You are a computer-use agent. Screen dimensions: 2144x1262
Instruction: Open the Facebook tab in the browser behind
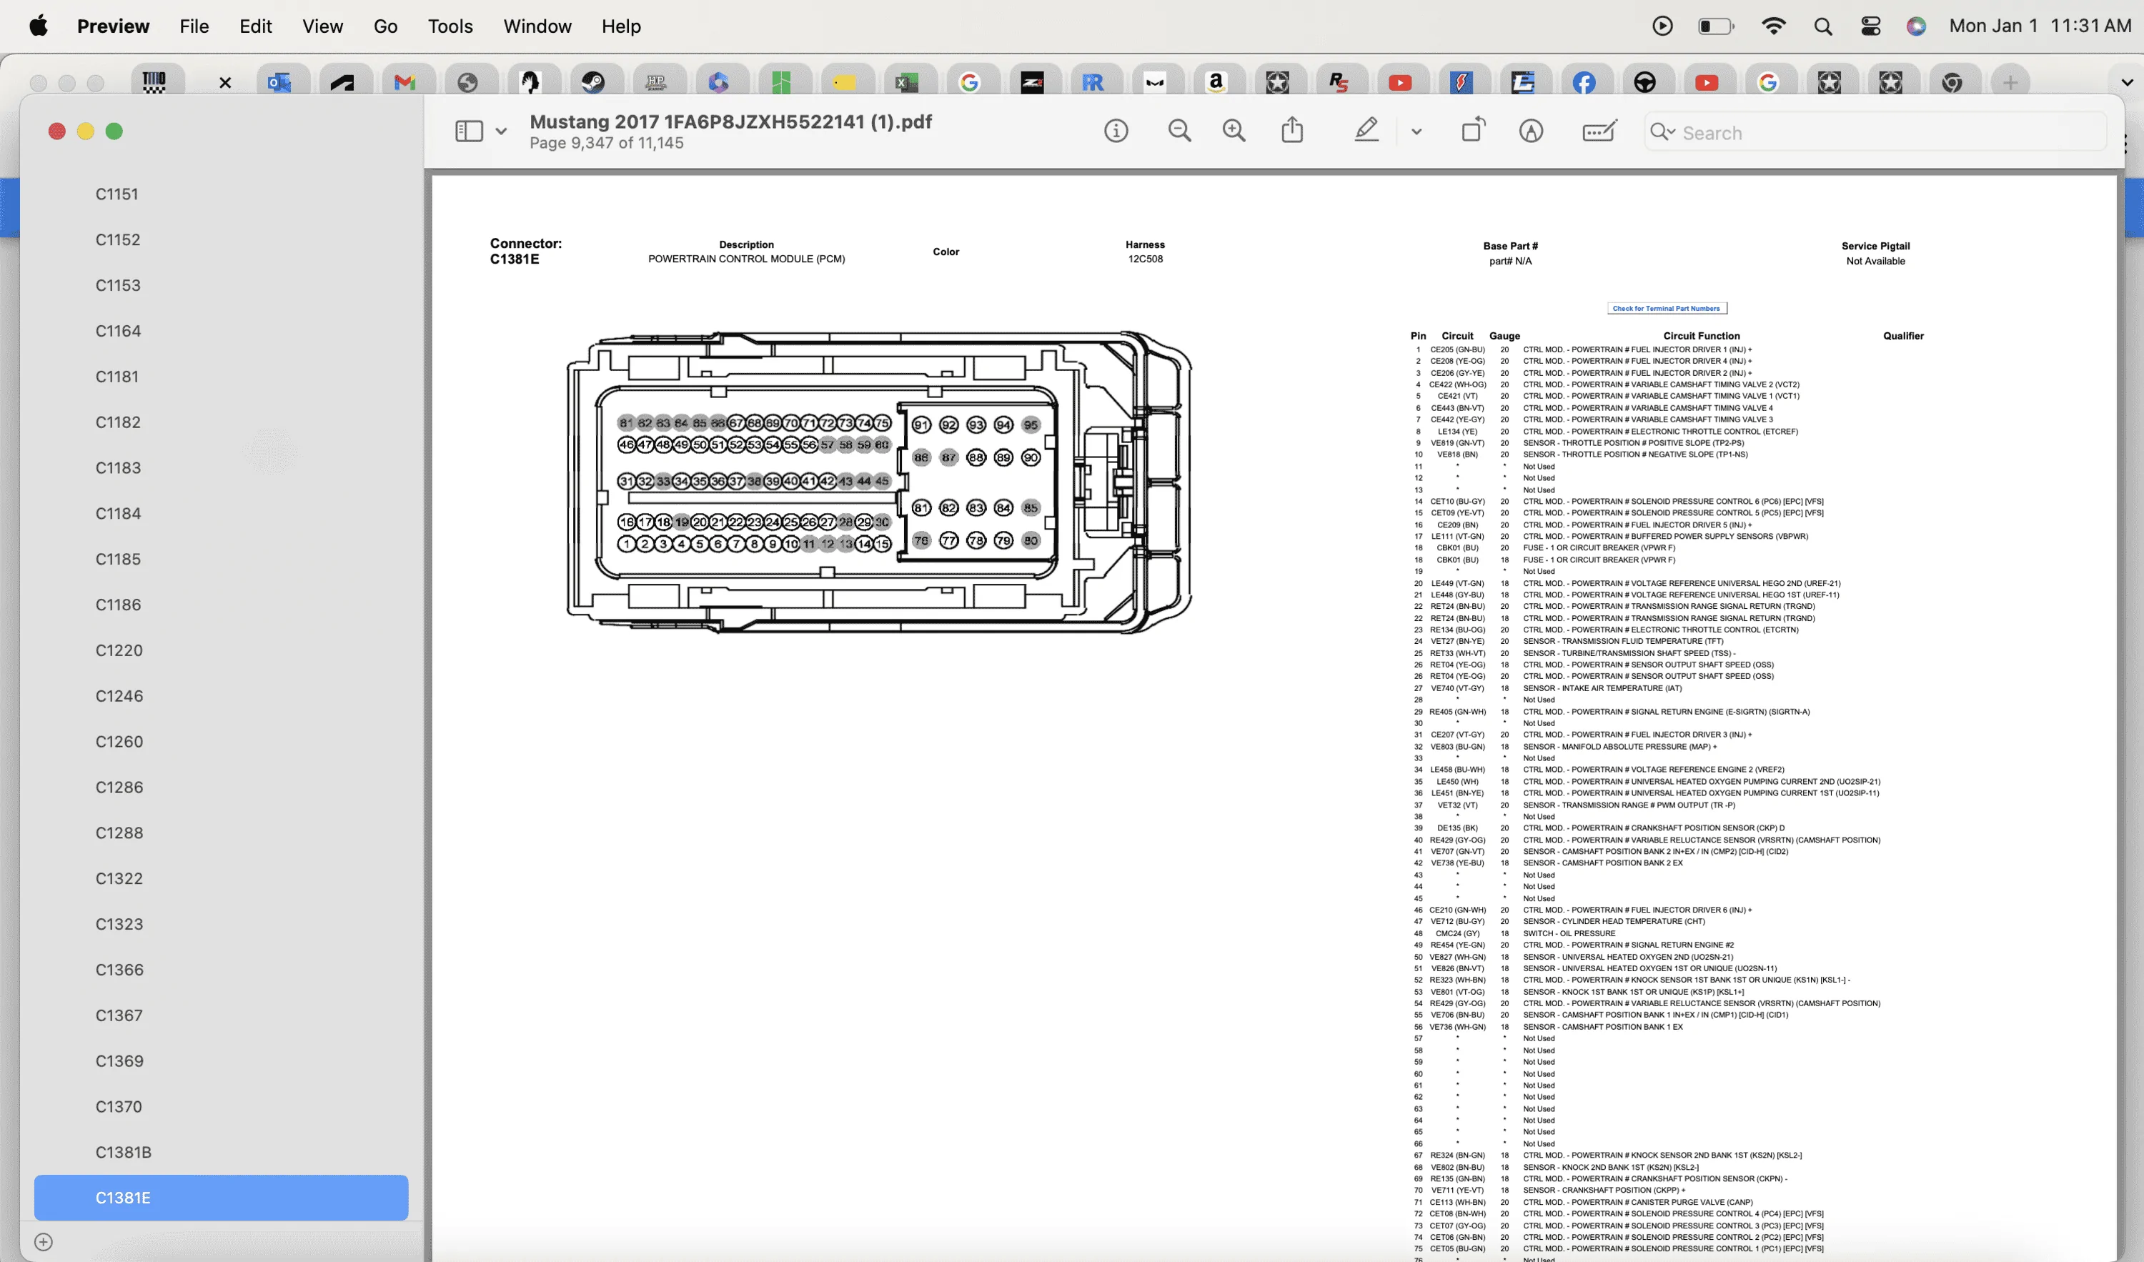(1583, 83)
